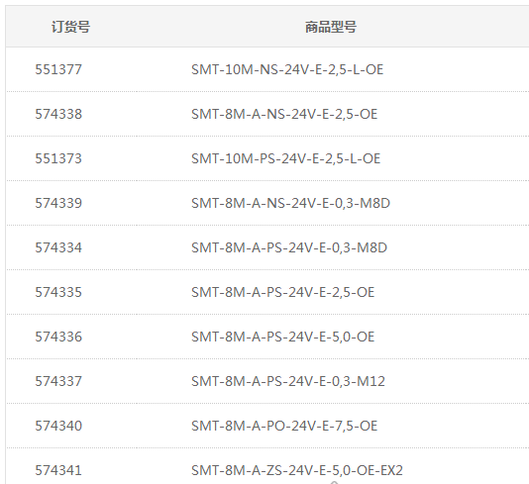Open model SMT-8M-A-NS-24V-E-0,3-M8D

pyautogui.click(x=291, y=203)
